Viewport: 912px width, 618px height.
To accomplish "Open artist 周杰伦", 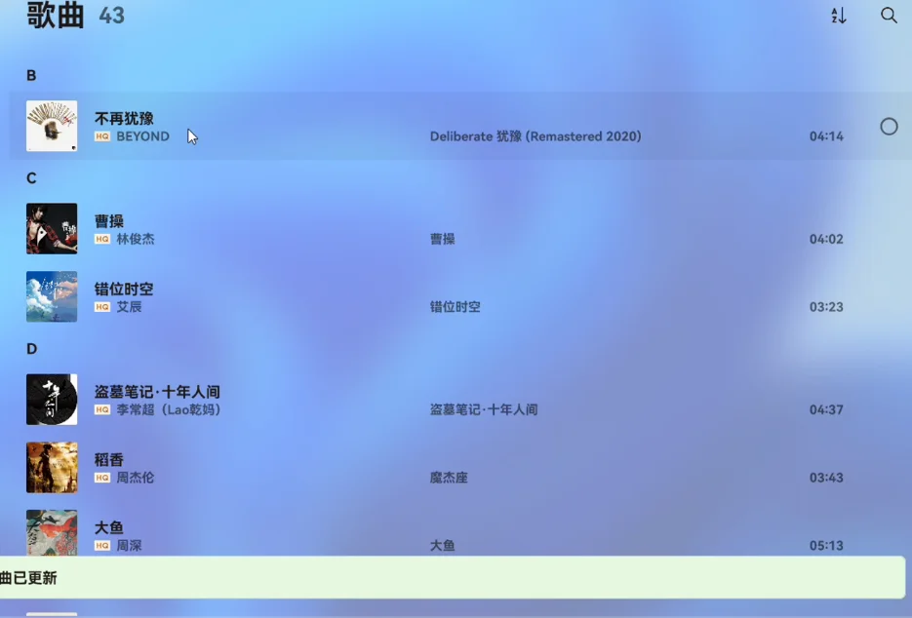I will [x=136, y=478].
